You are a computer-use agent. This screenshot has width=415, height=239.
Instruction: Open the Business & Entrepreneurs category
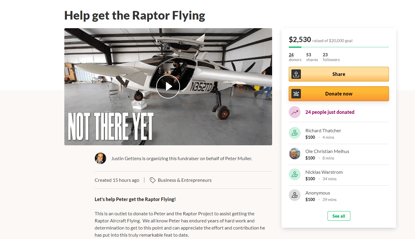pyautogui.click(x=185, y=180)
